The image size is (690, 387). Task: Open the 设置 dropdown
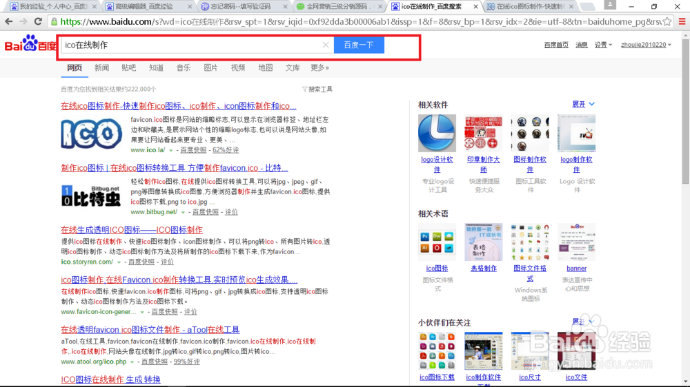pos(603,45)
